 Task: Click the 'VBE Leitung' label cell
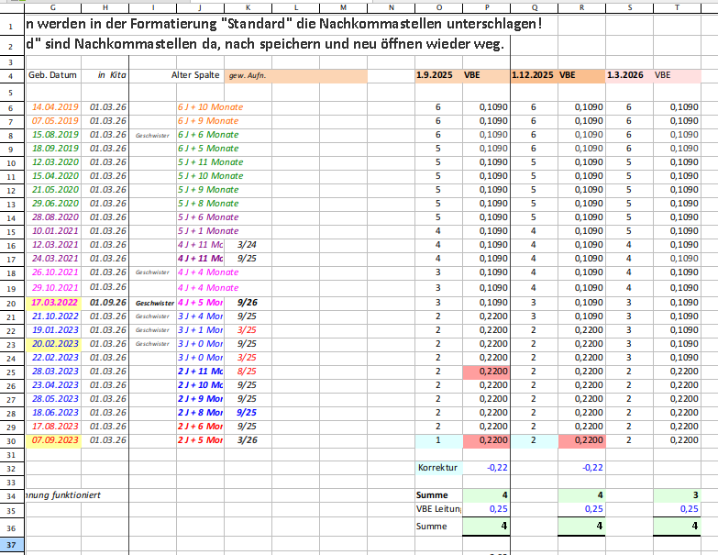point(438,509)
